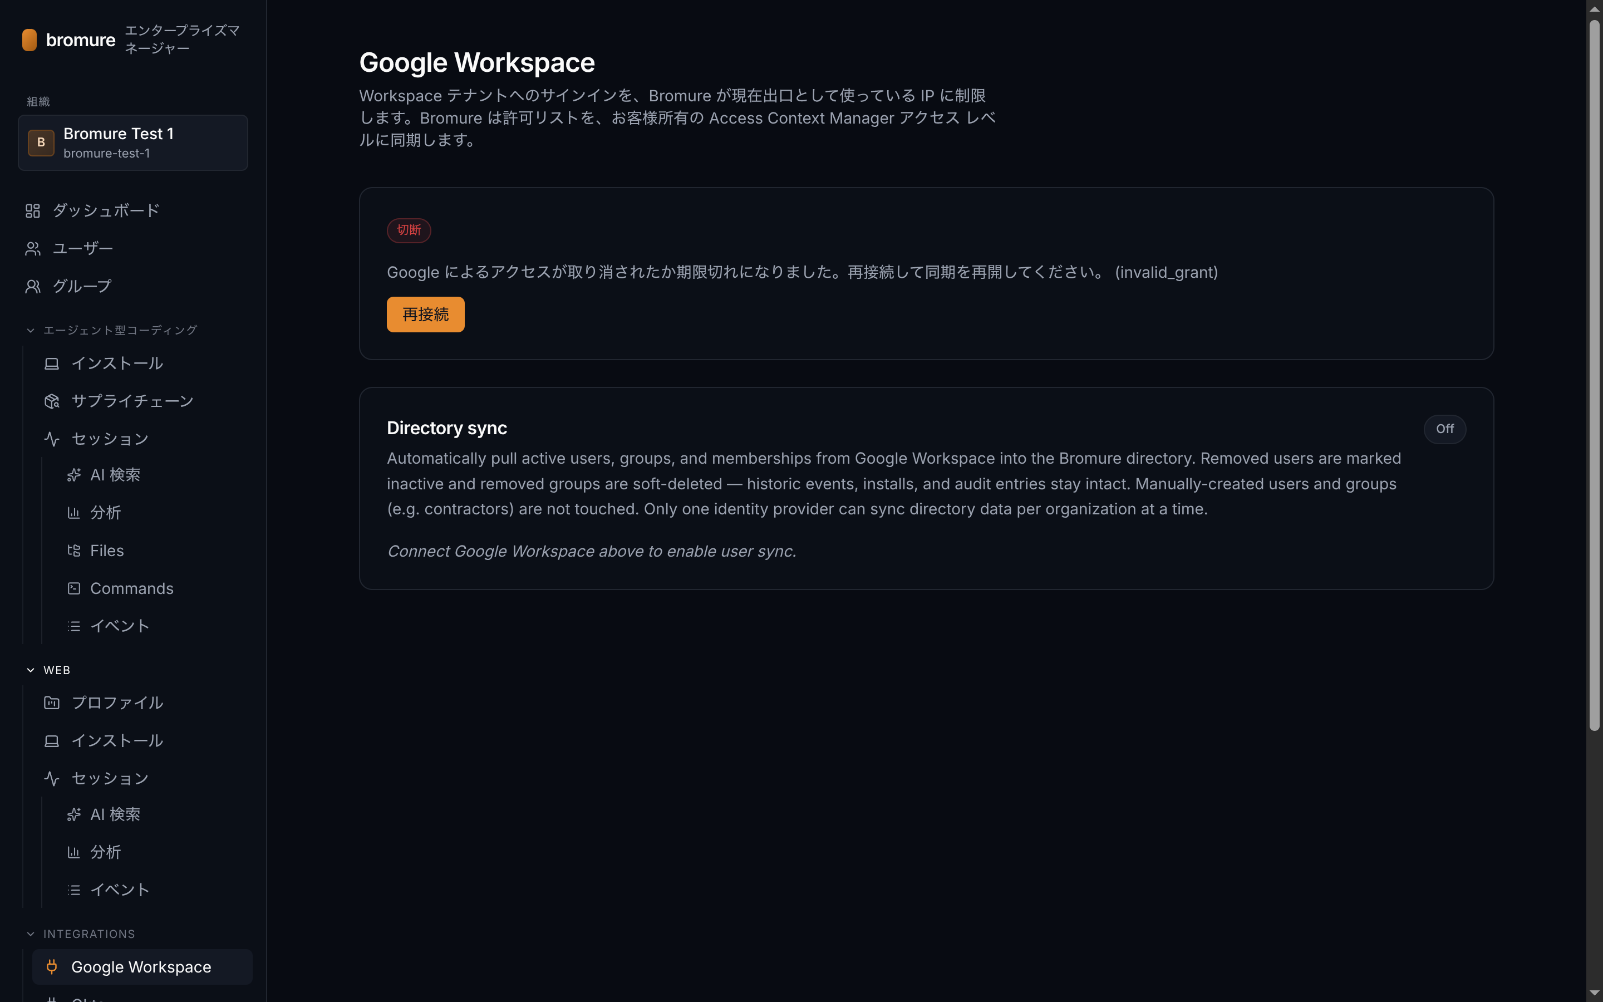
Task: Click the Files tree icon
Action: tap(73, 550)
